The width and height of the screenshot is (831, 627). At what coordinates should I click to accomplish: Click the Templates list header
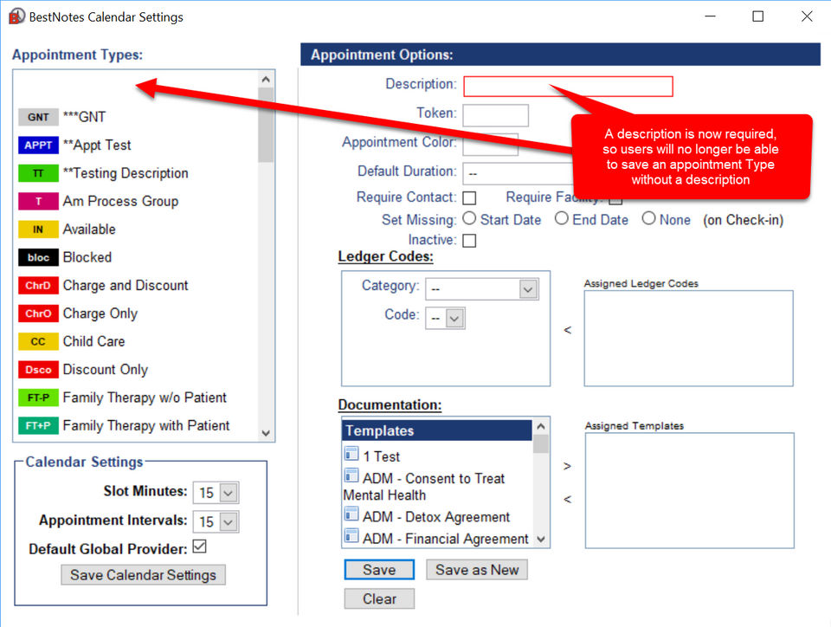point(437,430)
